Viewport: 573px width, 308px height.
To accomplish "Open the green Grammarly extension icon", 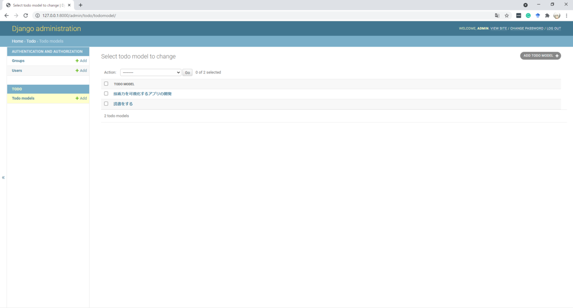I will pos(528,15).
